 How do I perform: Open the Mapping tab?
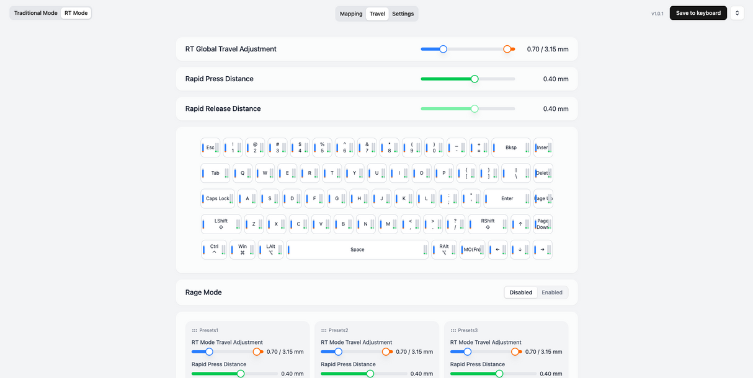[351, 14]
